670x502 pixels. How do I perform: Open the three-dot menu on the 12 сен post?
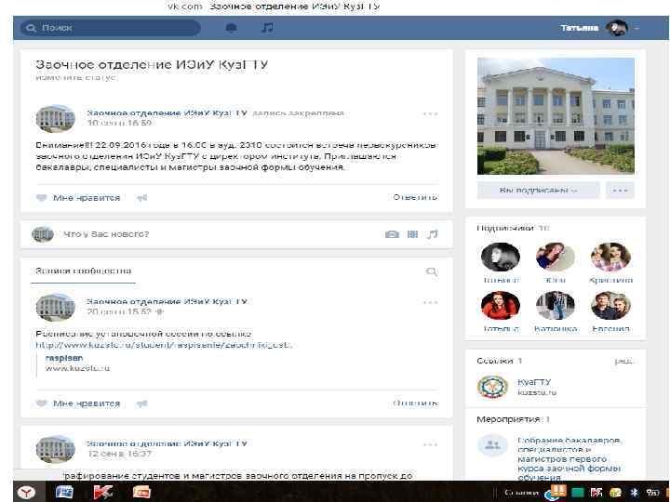(x=430, y=444)
